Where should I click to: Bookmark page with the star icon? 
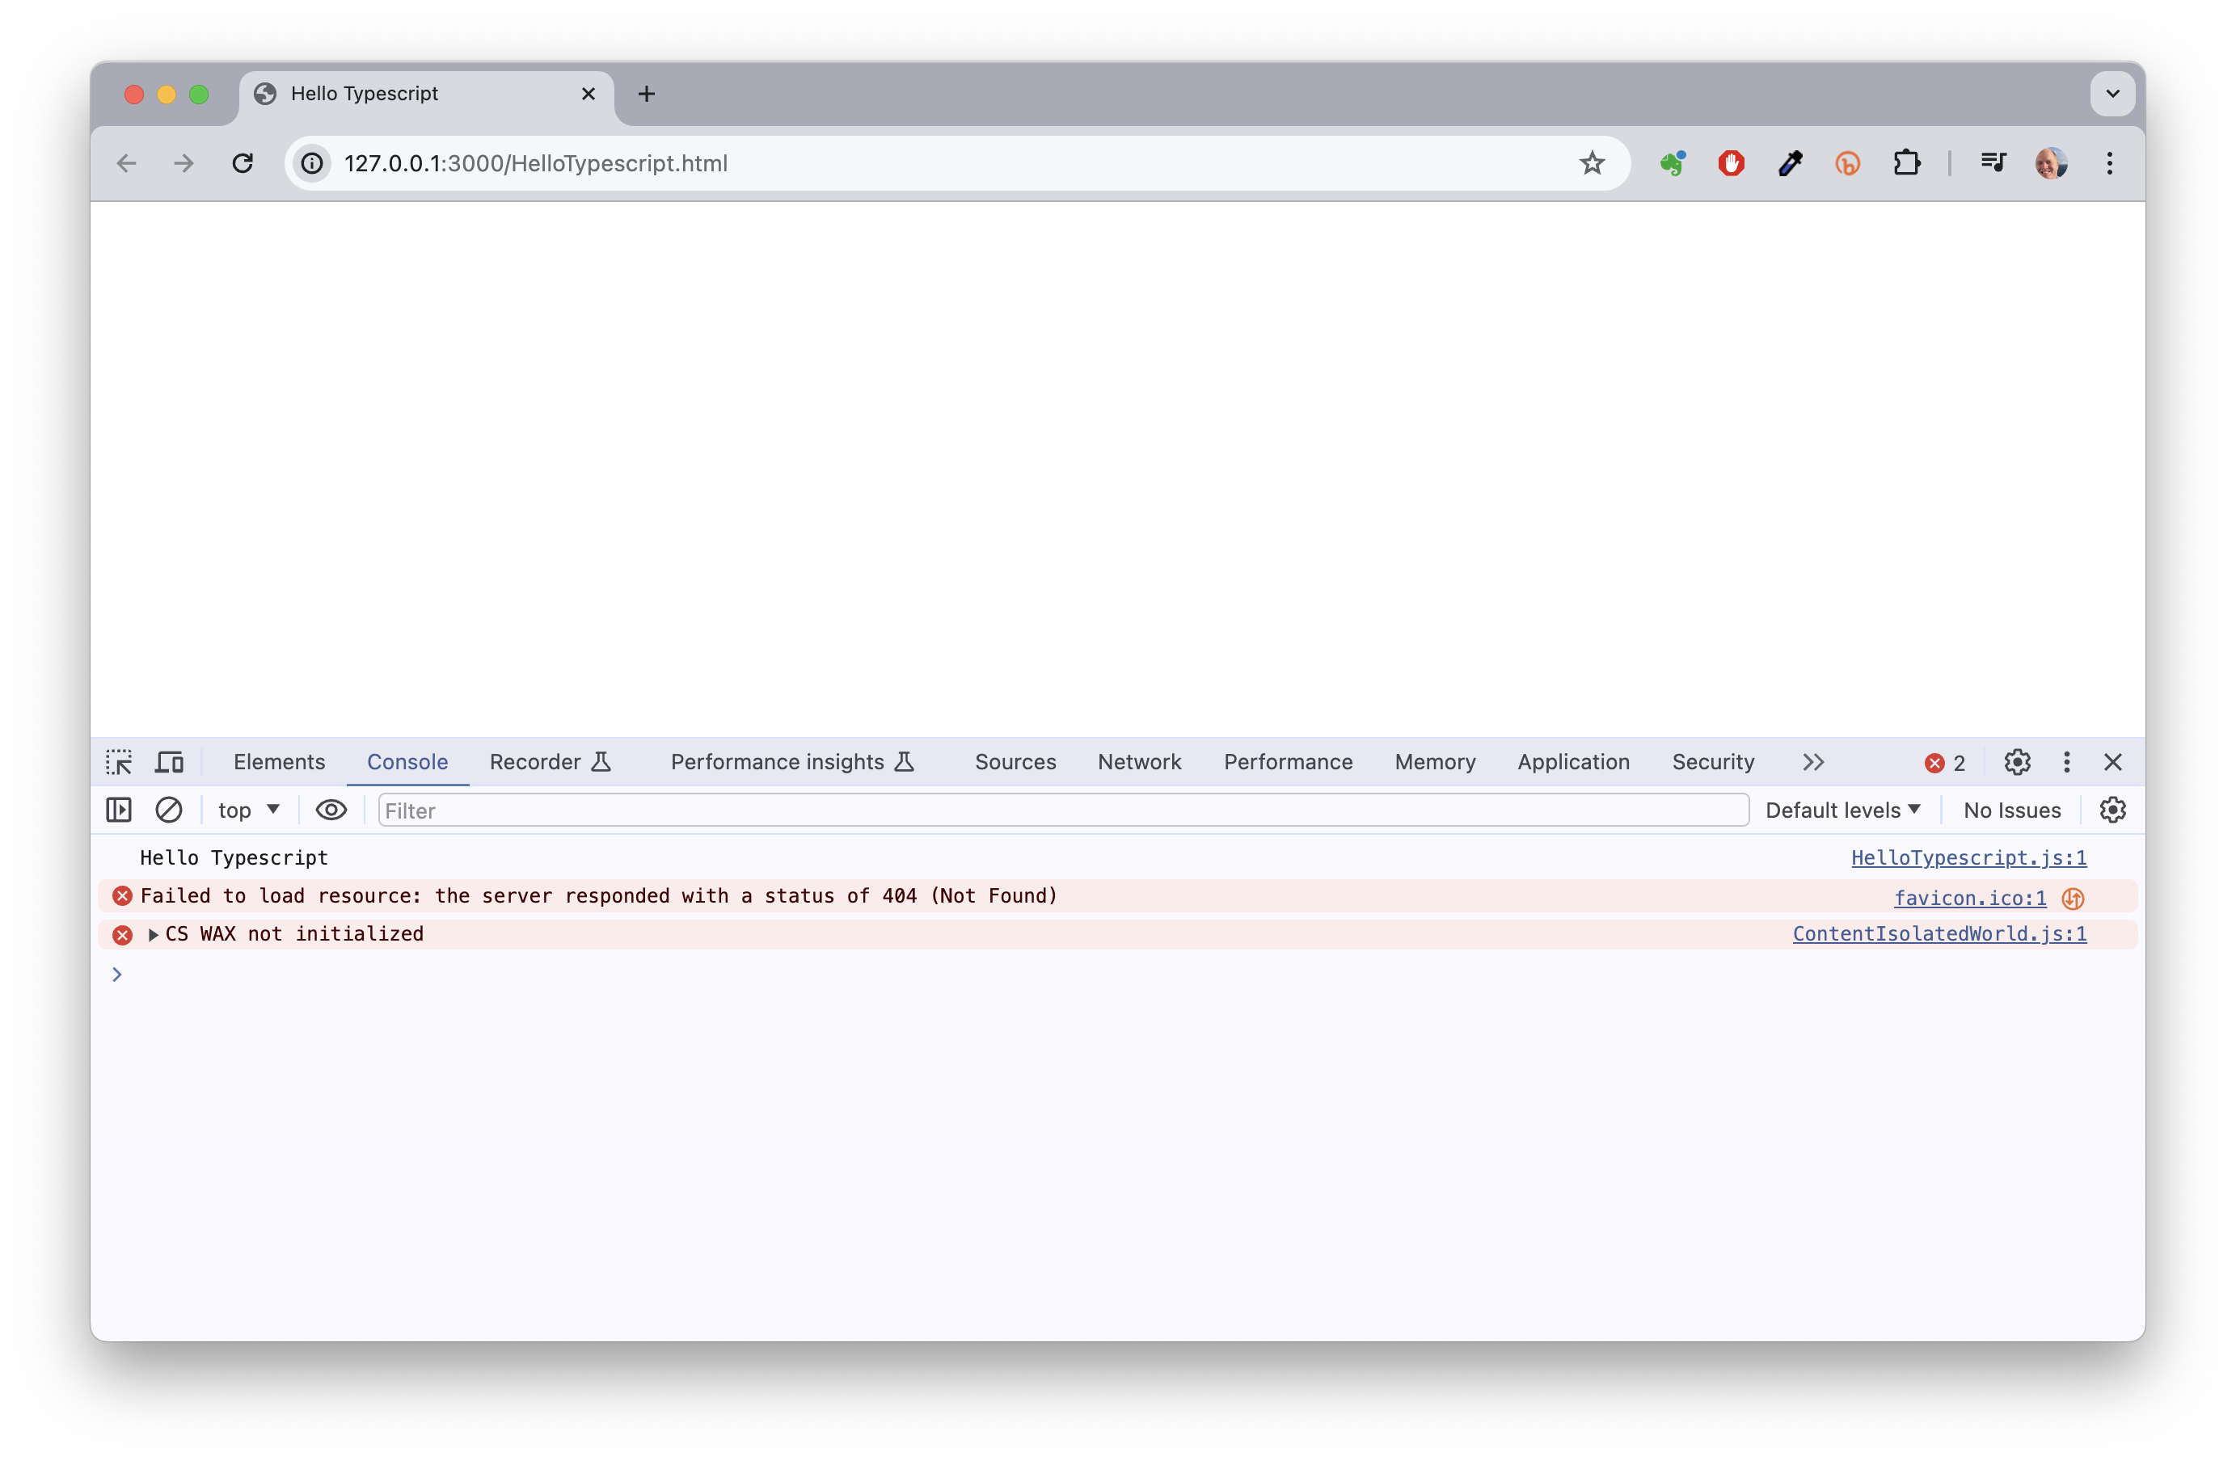[x=1592, y=163]
